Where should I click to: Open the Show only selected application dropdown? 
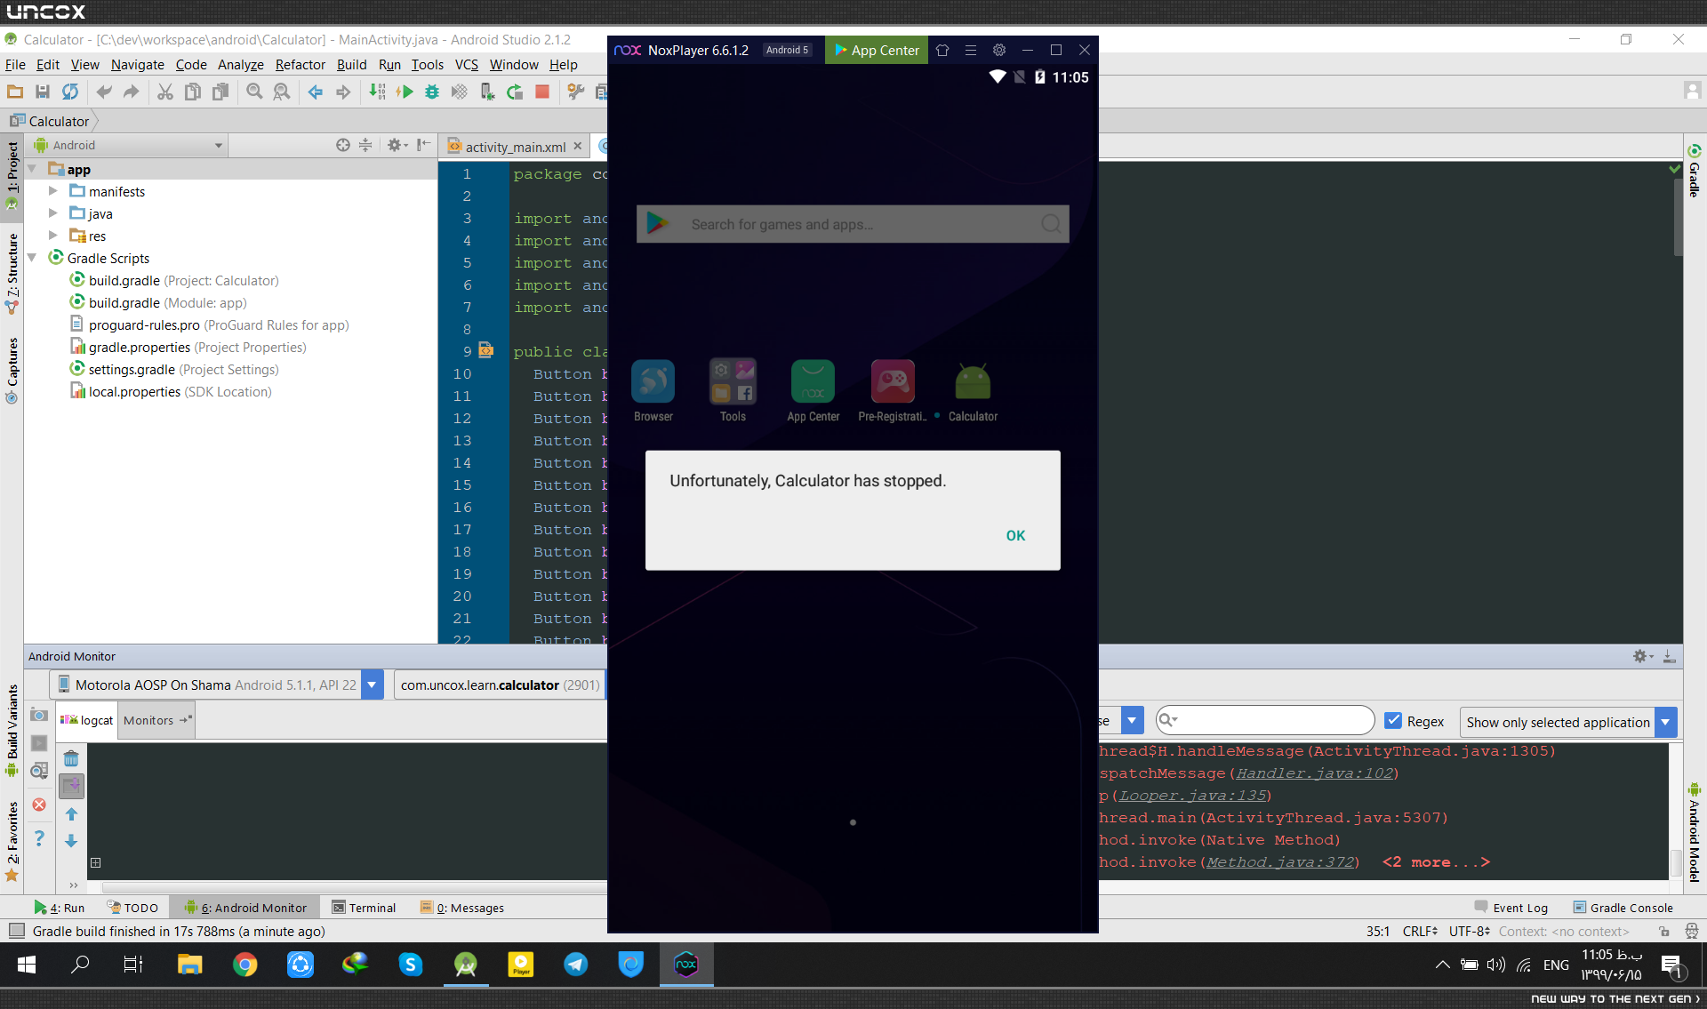pyautogui.click(x=1567, y=722)
